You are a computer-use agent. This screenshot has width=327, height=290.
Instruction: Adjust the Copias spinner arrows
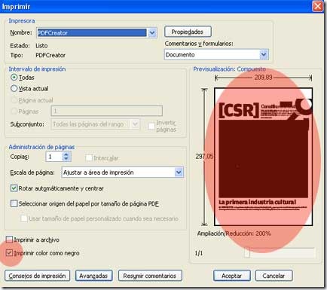(x=66, y=157)
